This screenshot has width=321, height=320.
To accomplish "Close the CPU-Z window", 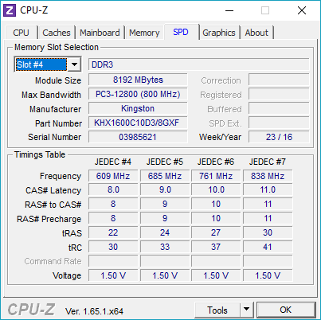I will (302, 10).
